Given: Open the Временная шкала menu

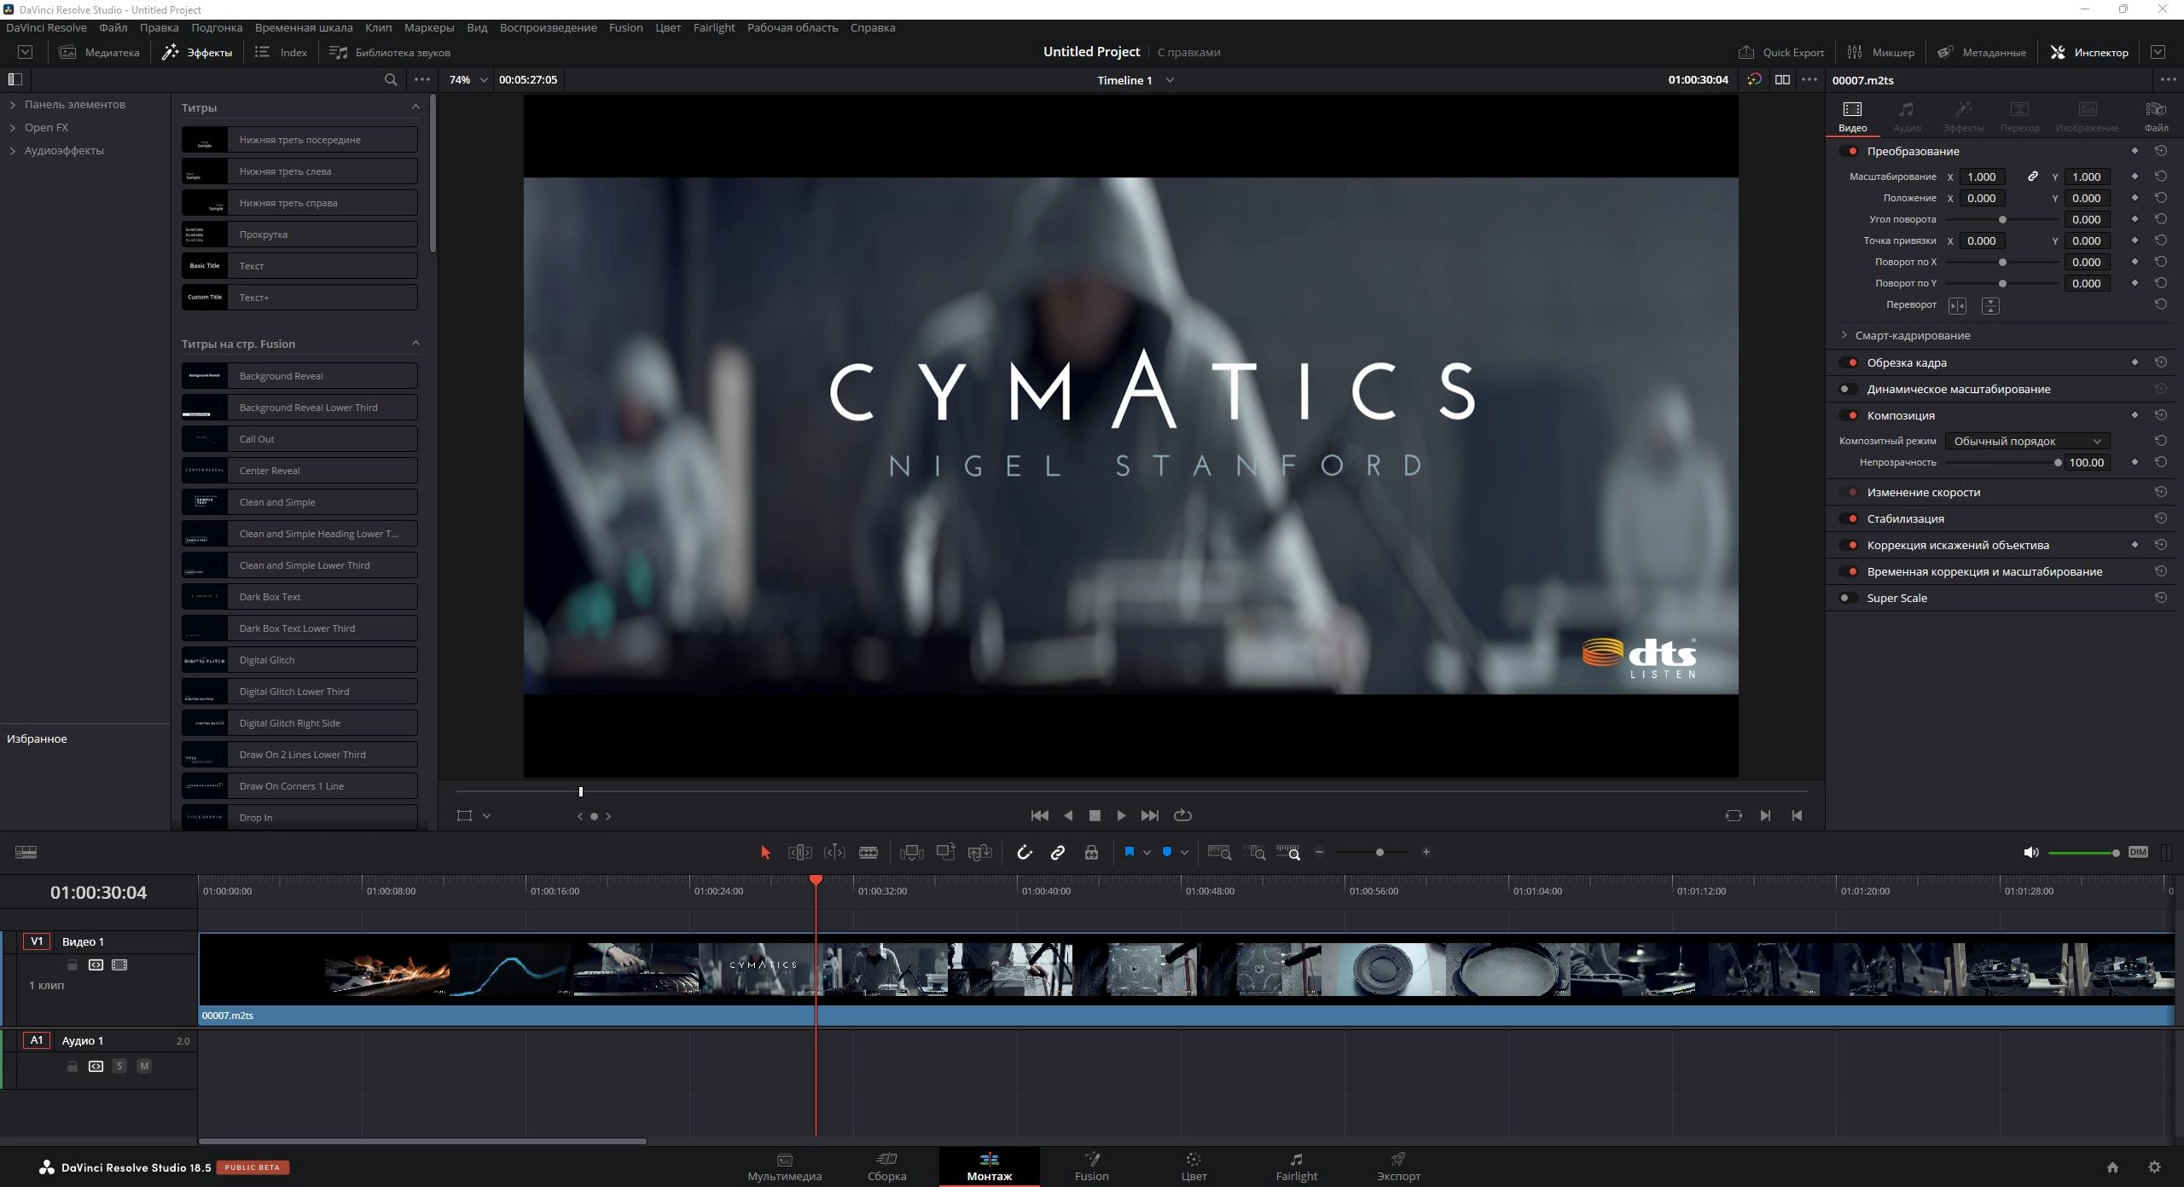Looking at the screenshot, I should 304,27.
